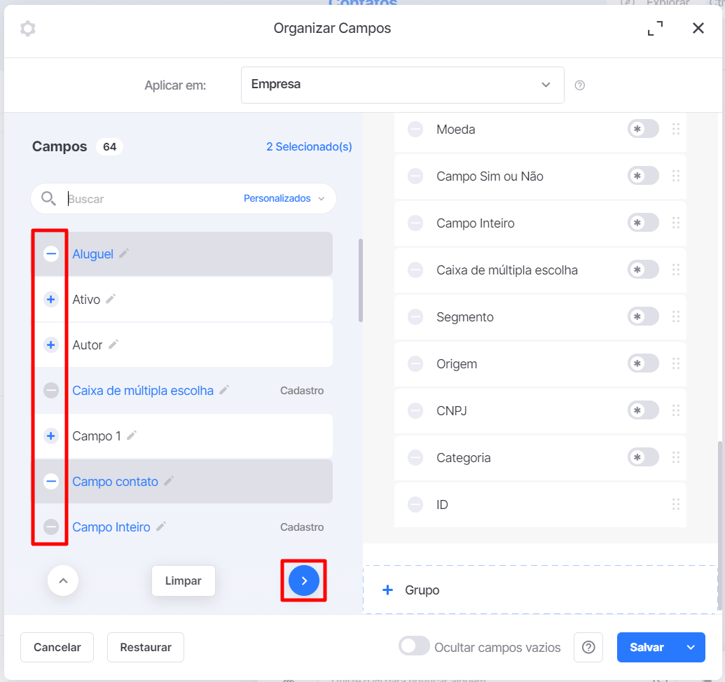Edit the Campo contato pencil icon
The image size is (725, 682).
click(169, 481)
